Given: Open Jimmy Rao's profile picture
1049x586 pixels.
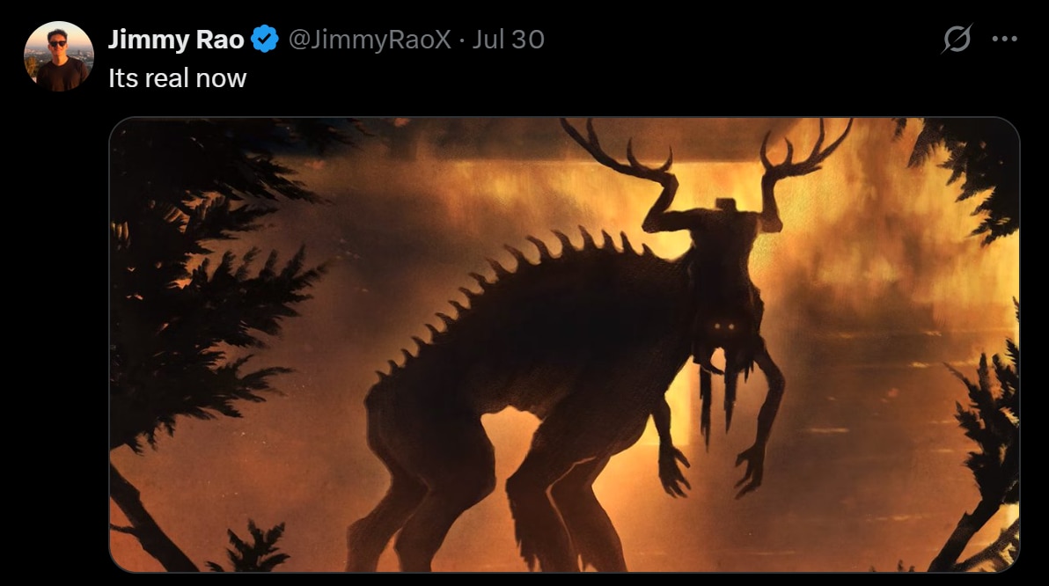Looking at the screenshot, I should (59, 56).
